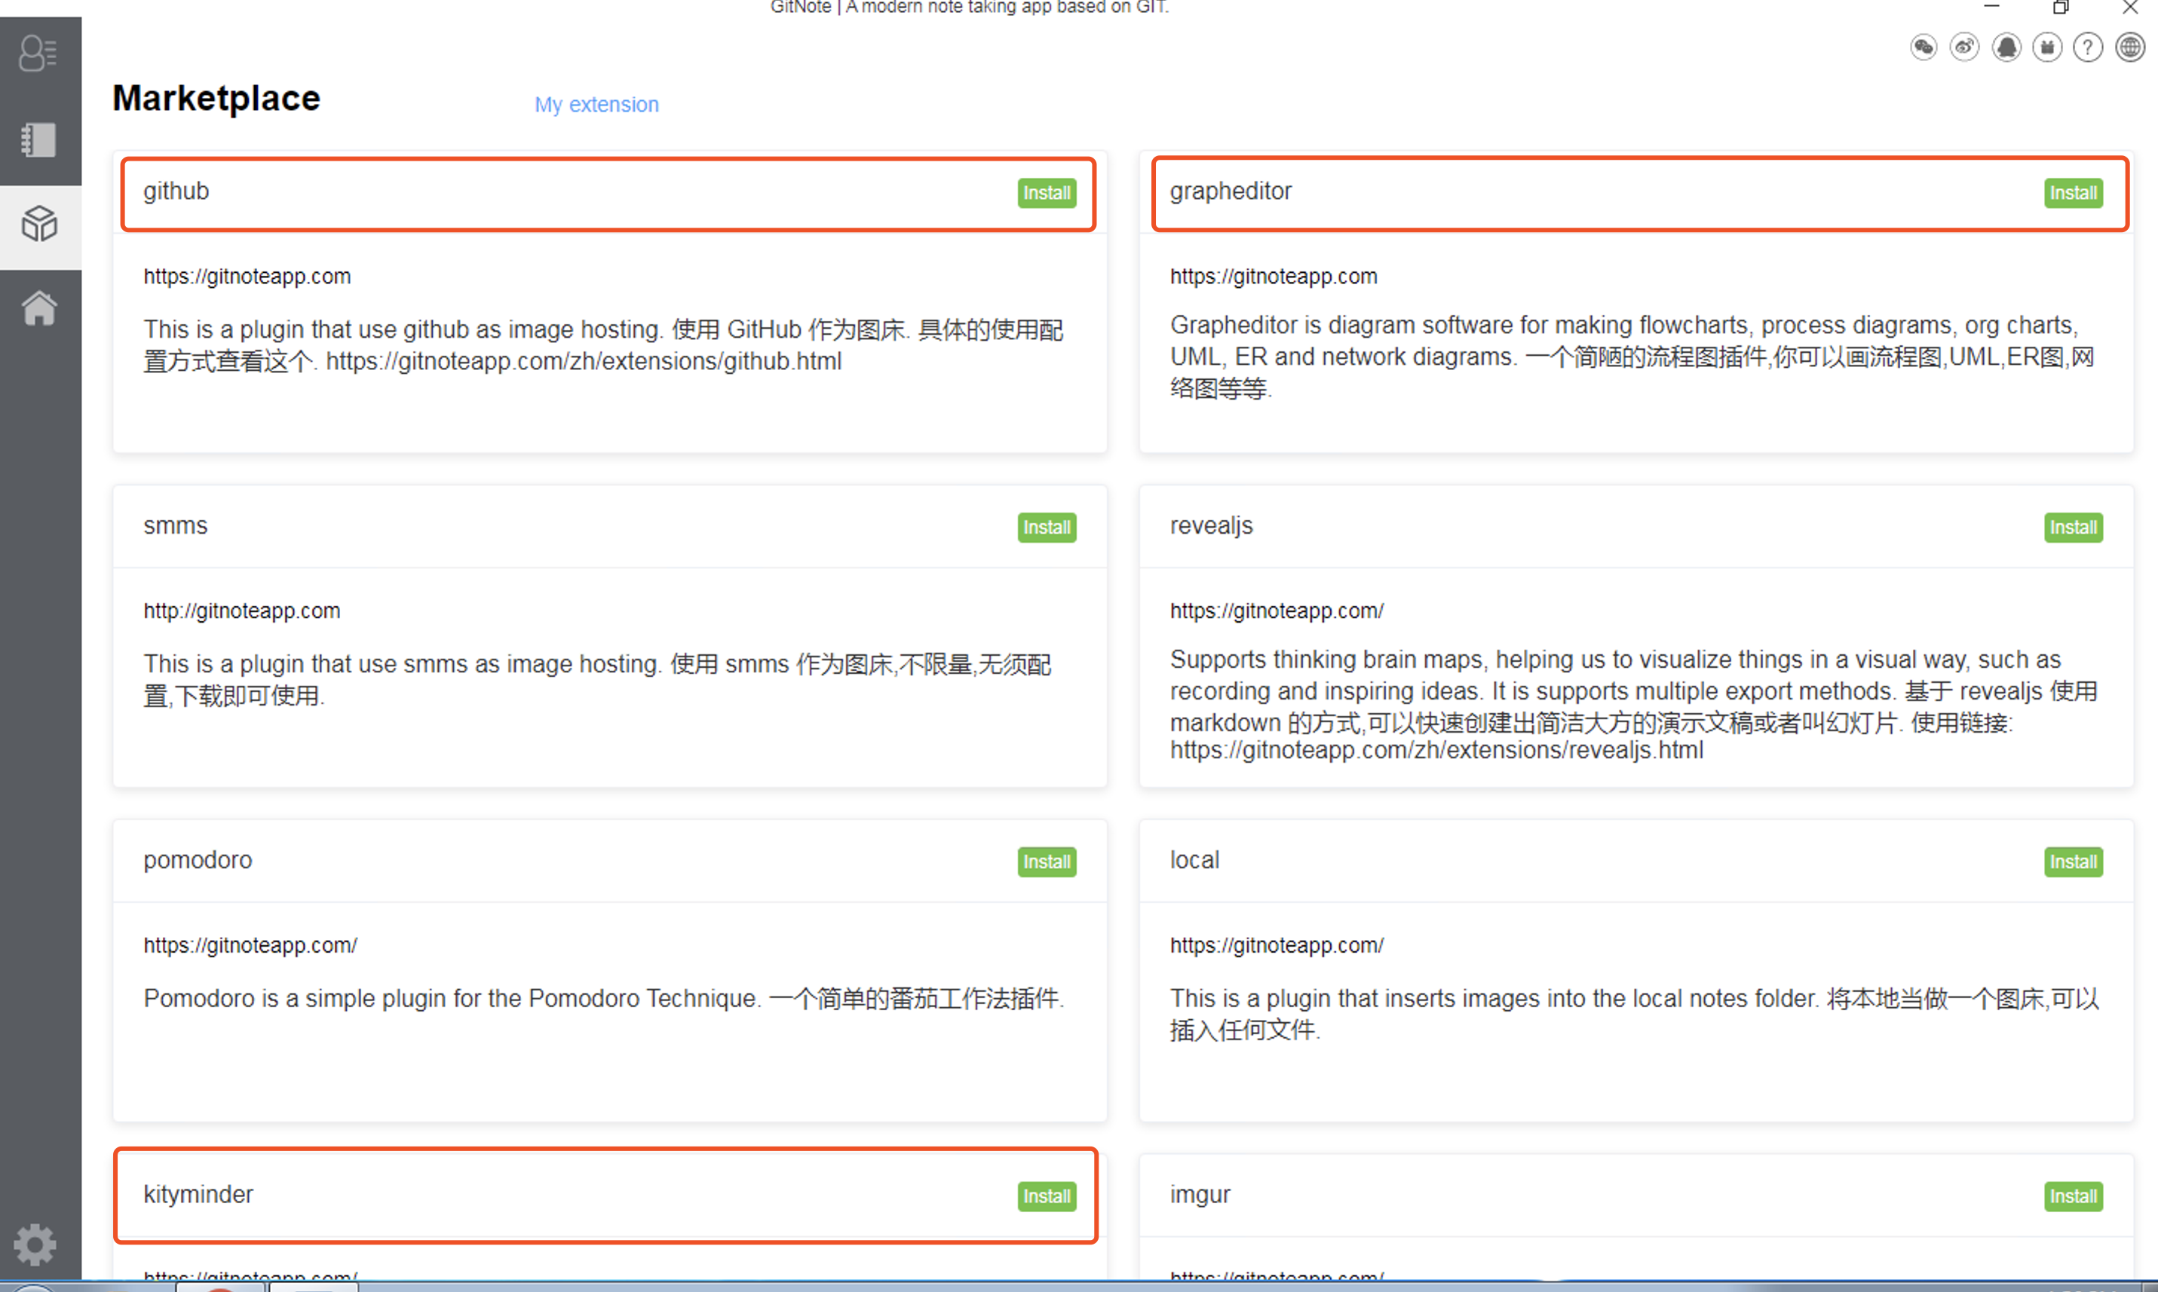Click the QQ penguin icon

pos(2006,47)
